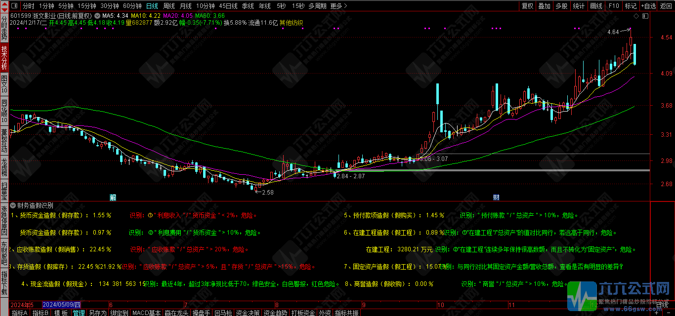Click the 解 marker icon on chart
The height and width of the screenshot is (316, 675).
[113, 197]
